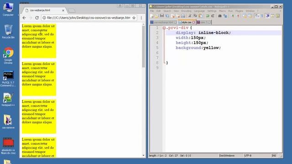292x164 pixels.
Task: Select the Google Chrome desktop shortcut
Action: coord(8,56)
